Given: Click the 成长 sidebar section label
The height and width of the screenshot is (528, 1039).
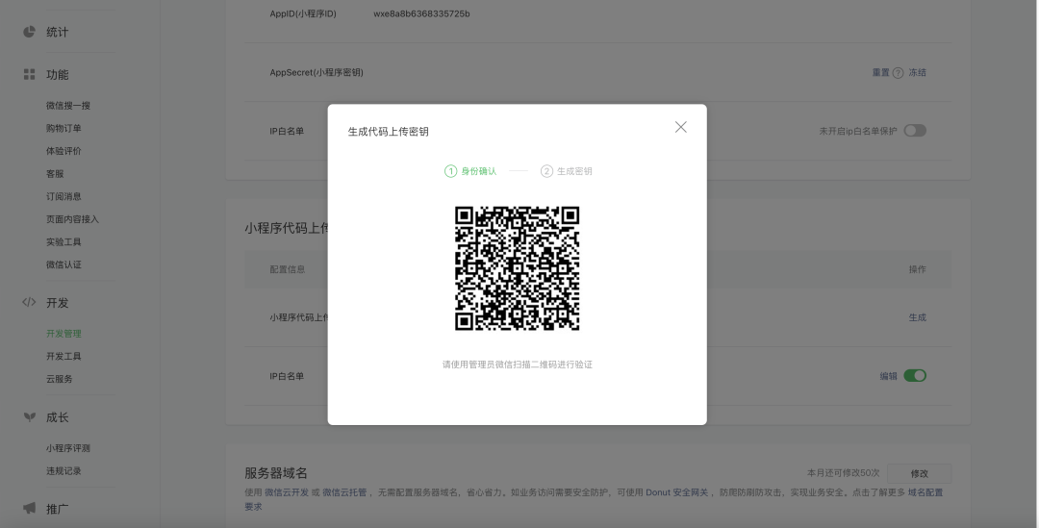Looking at the screenshot, I should click(57, 417).
